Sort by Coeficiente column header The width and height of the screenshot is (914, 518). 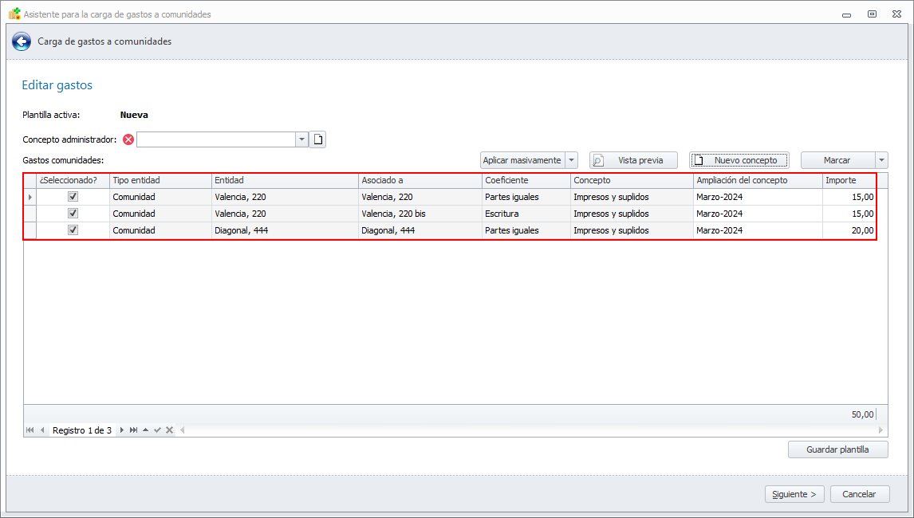(x=526, y=181)
